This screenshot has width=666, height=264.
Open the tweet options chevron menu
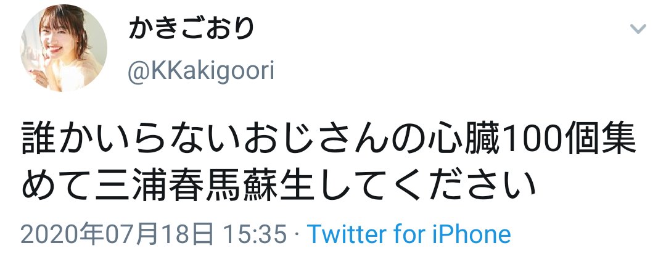pos(638,29)
